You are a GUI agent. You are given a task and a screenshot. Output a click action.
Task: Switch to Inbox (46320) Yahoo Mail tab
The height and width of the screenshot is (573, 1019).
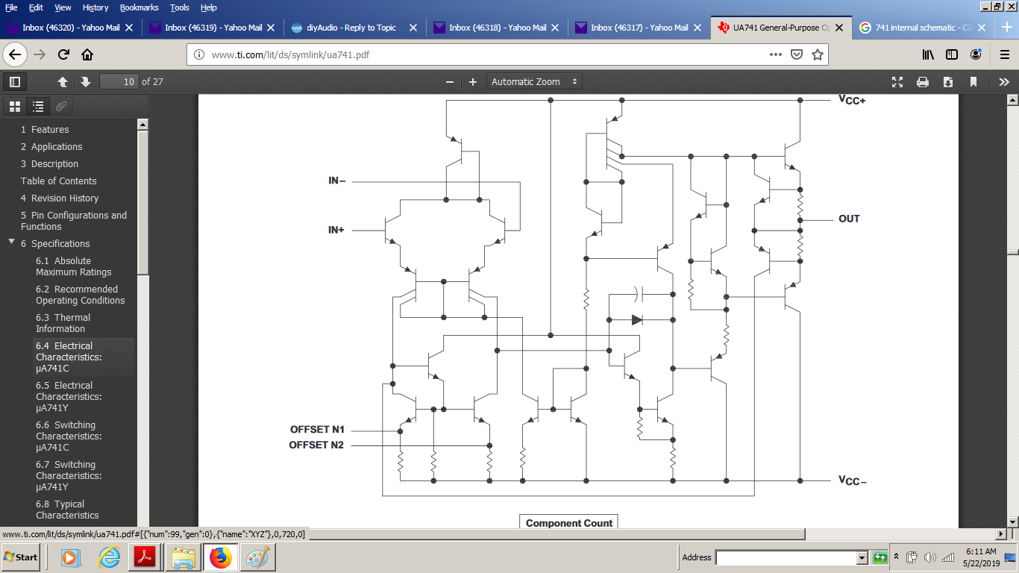(x=71, y=28)
